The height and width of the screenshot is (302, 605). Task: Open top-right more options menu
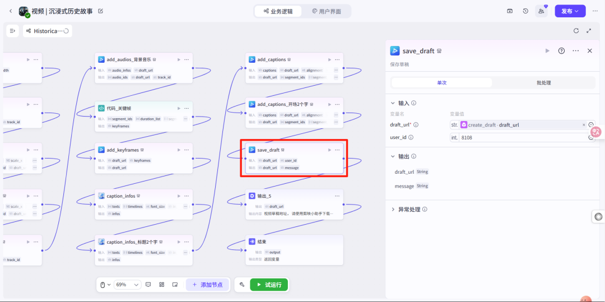pos(595,11)
